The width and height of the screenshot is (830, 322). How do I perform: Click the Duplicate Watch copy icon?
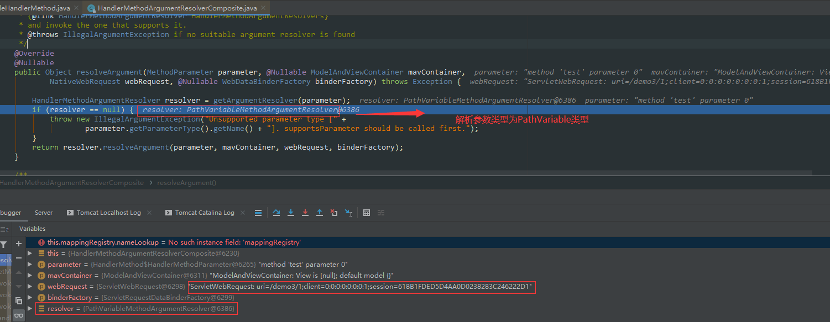click(x=19, y=301)
